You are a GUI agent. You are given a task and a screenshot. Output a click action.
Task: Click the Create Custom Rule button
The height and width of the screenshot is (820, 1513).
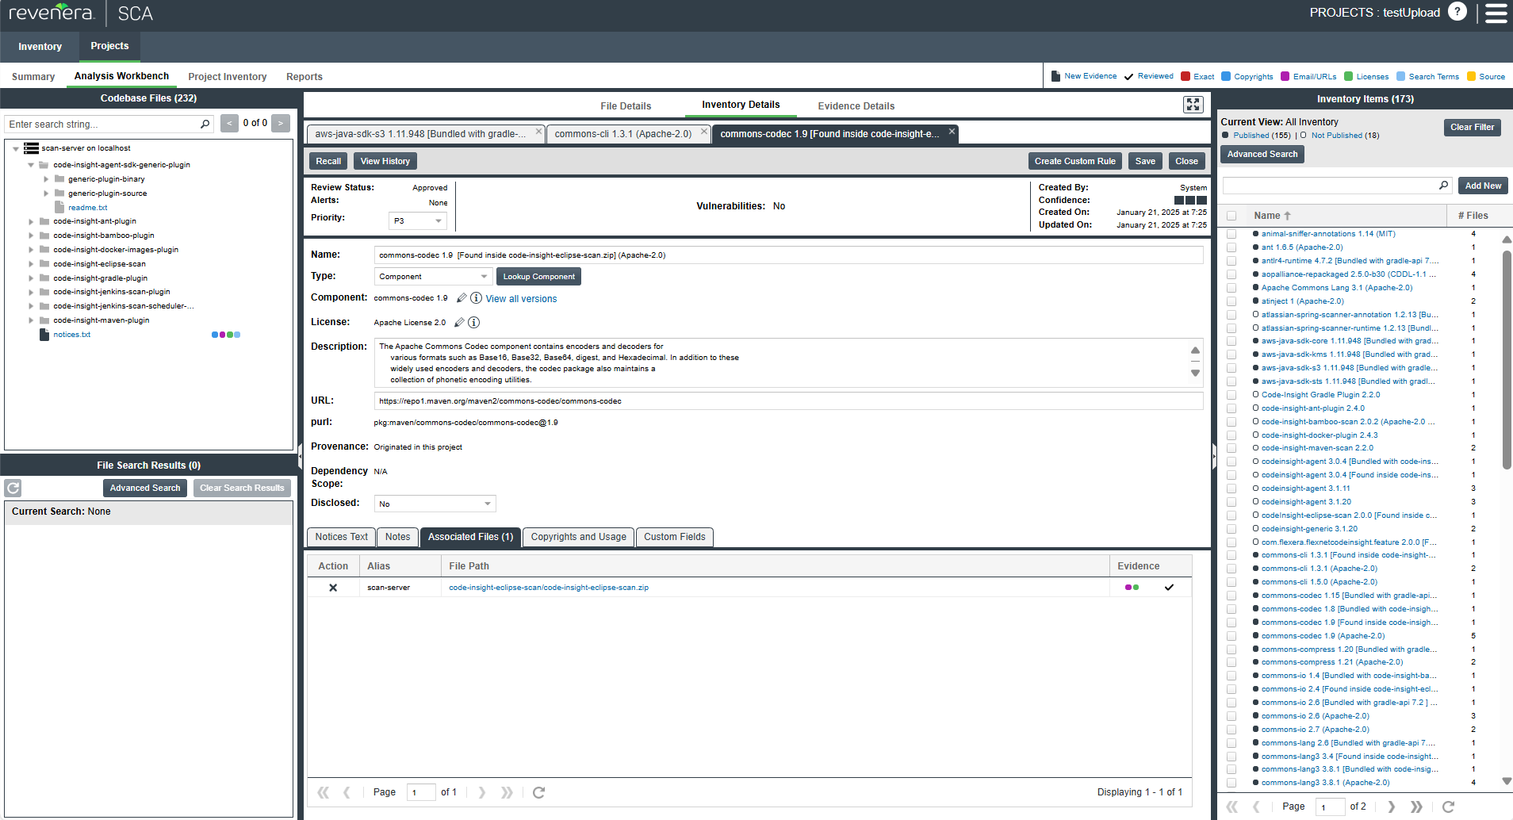[x=1074, y=161]
